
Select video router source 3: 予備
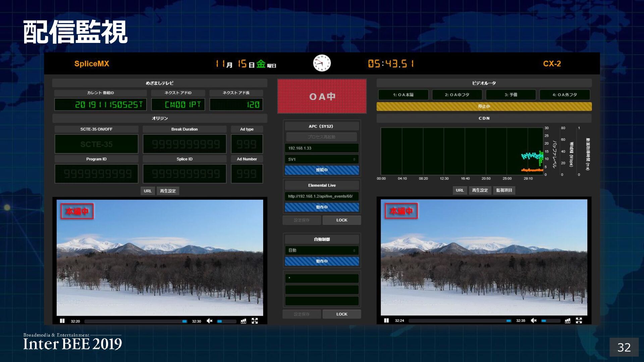pyautogui.click(x=511, y=95)
